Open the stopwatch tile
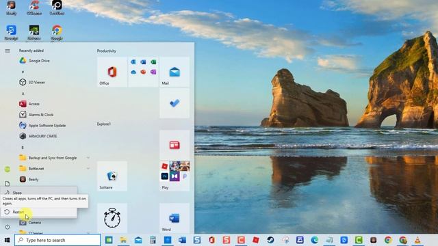Image resolution: width=438 pixels, height=246 pixels. pos(112,218)
